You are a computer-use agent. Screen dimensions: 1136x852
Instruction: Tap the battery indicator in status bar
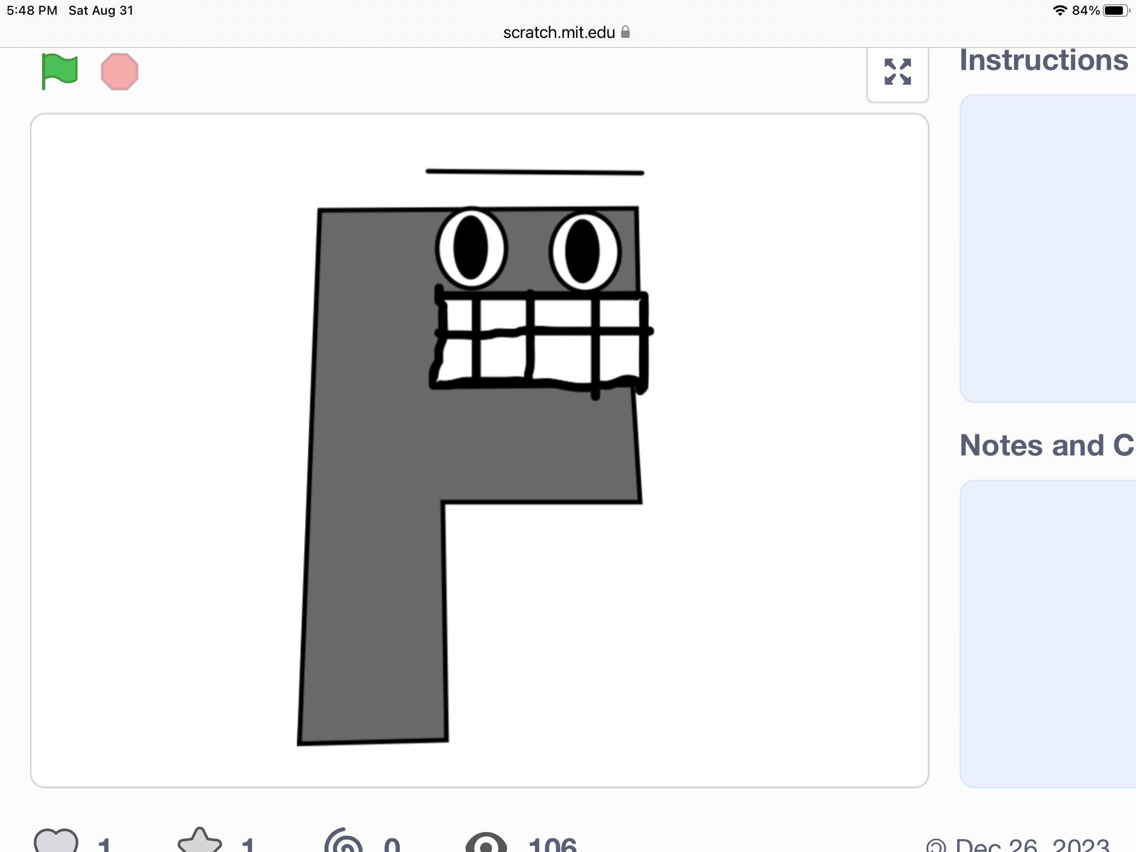1116,11
